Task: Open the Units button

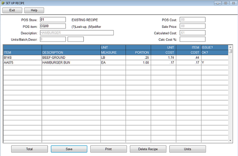Action: pyautogui.click(x=188, y=149)
